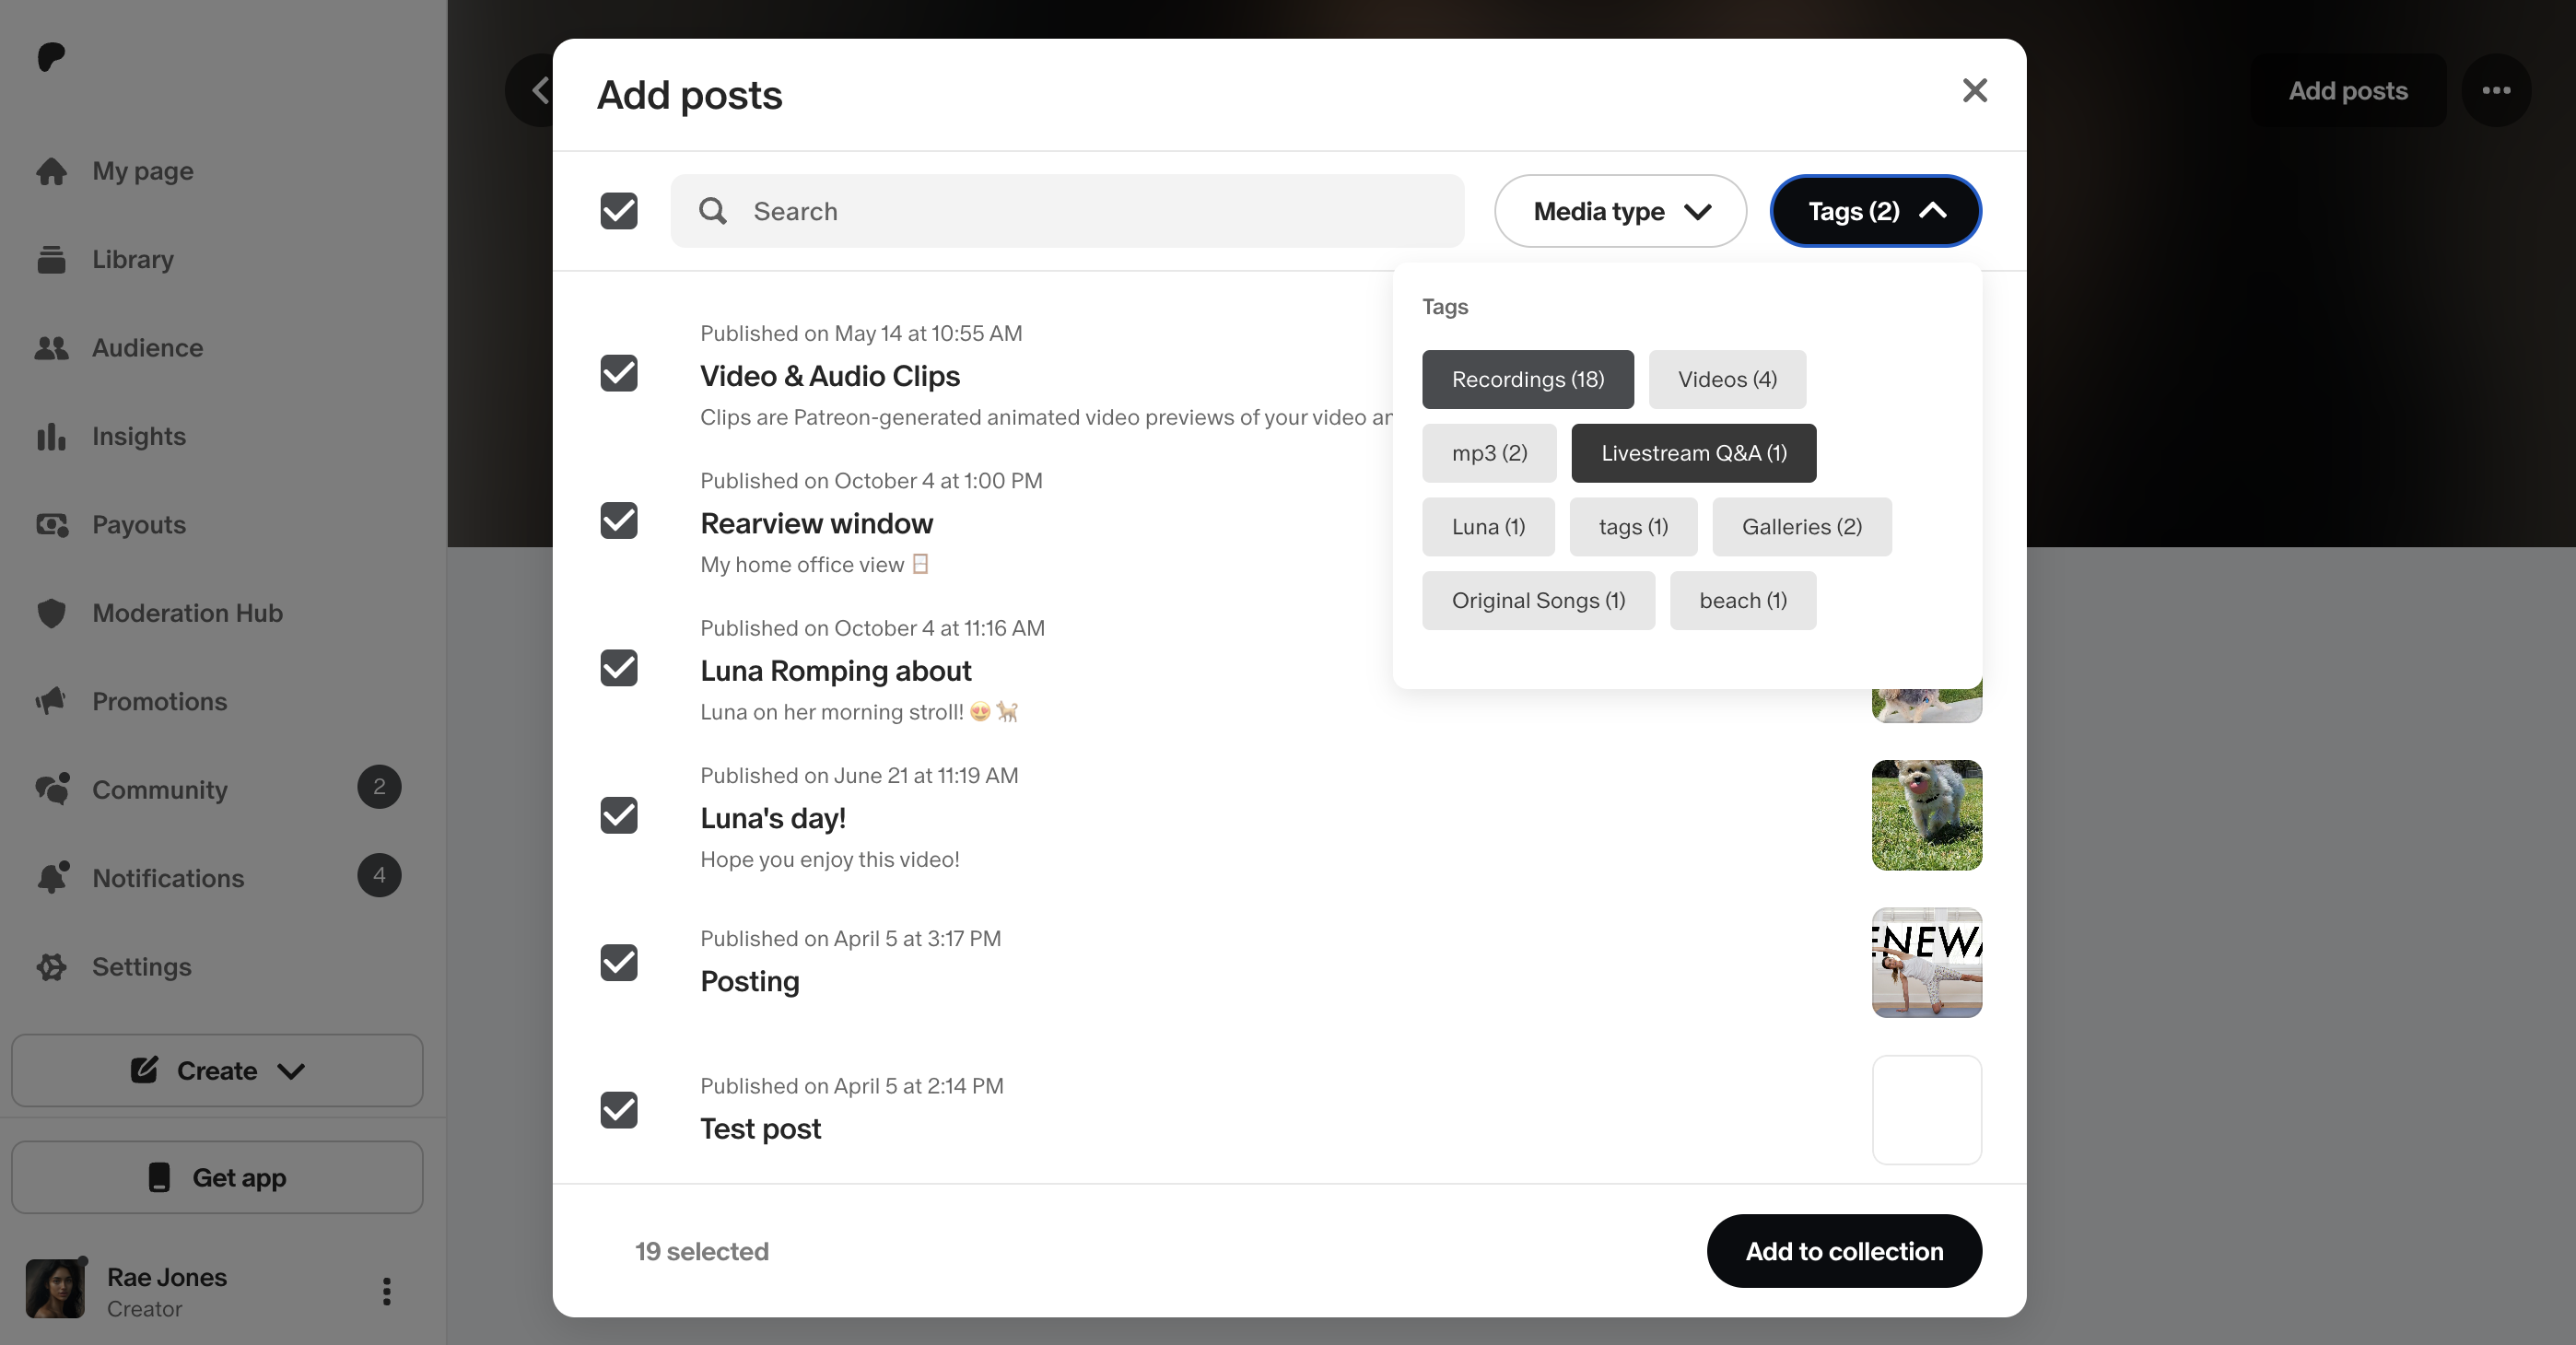Collapse the Tags (2) dropdown
The image size is (2576, 1345).
1875,211
